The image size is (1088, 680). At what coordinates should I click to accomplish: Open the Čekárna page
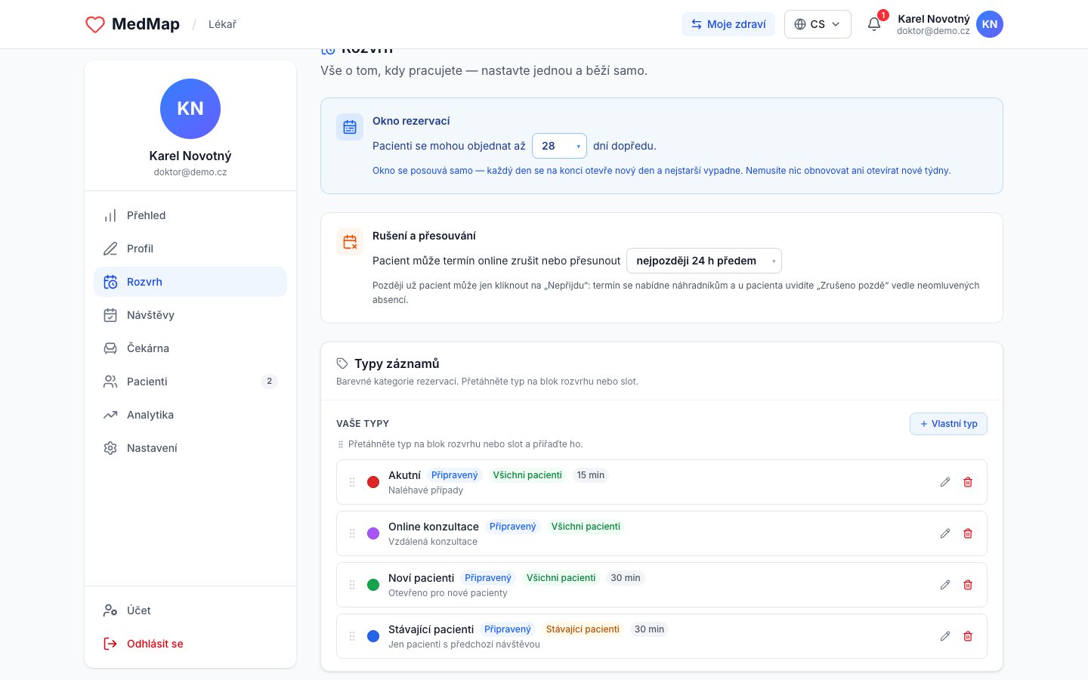coord(190,348)
